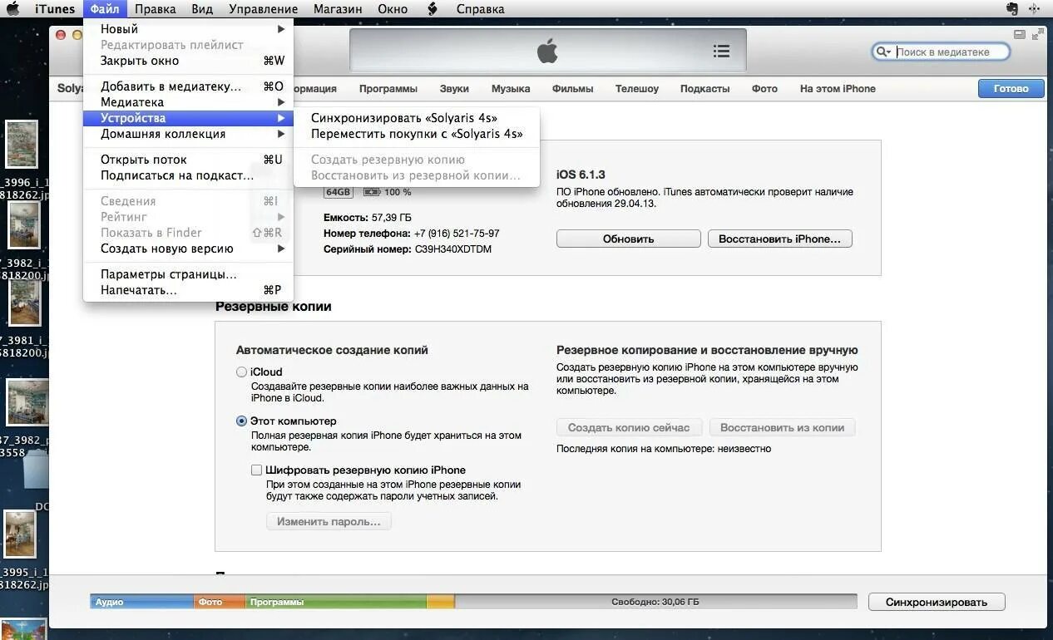Viewport: 1053px width, 640px height.
Task: Choose Напечатать… menu item
Action: pos(188,290)
